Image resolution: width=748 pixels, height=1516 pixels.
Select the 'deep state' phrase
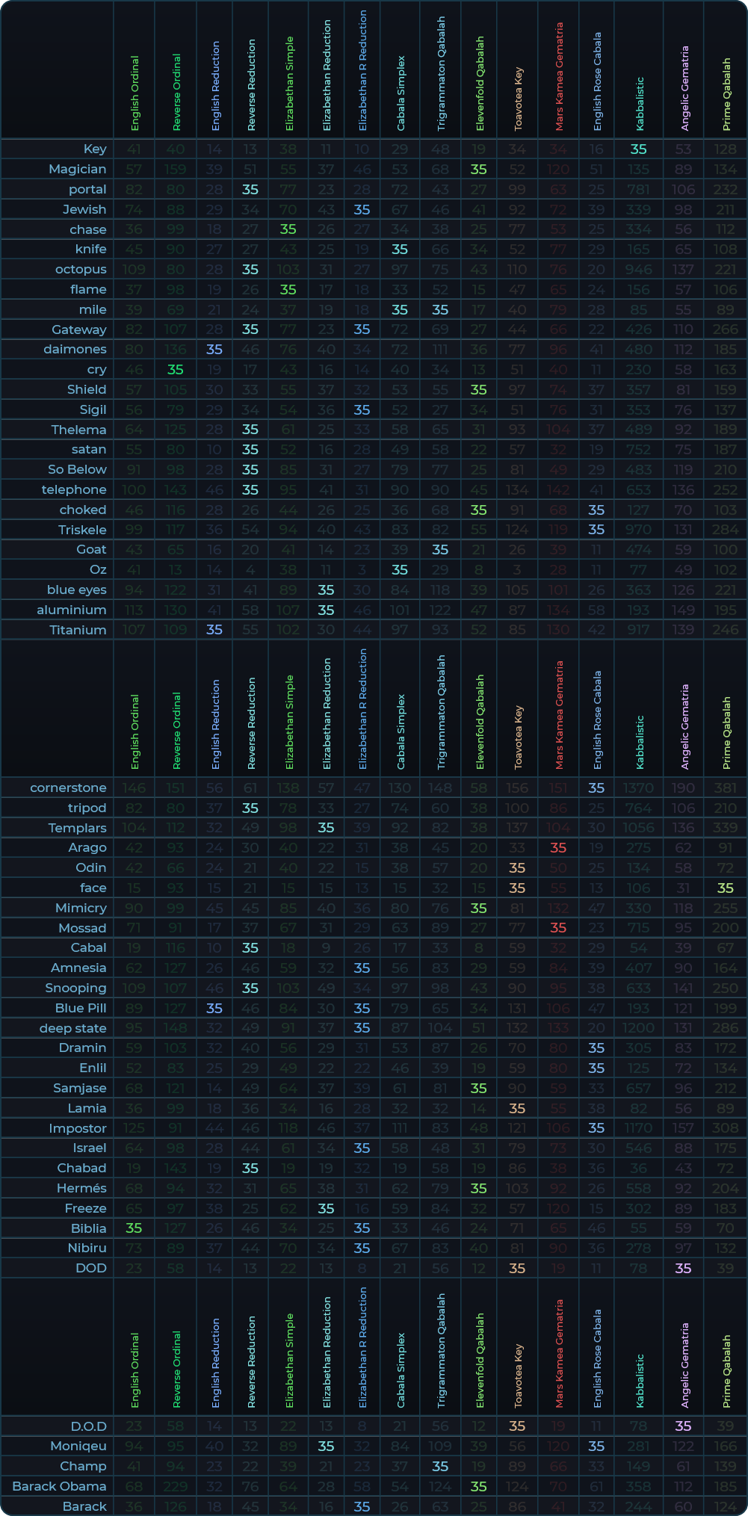pyautogui.click(x=72, y=1028)
